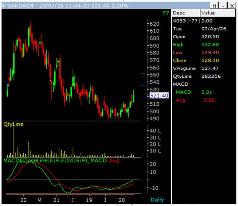This screenshot has width=238, height=206.
Task: Click the red Avg legend label
Action: (114, 160)
